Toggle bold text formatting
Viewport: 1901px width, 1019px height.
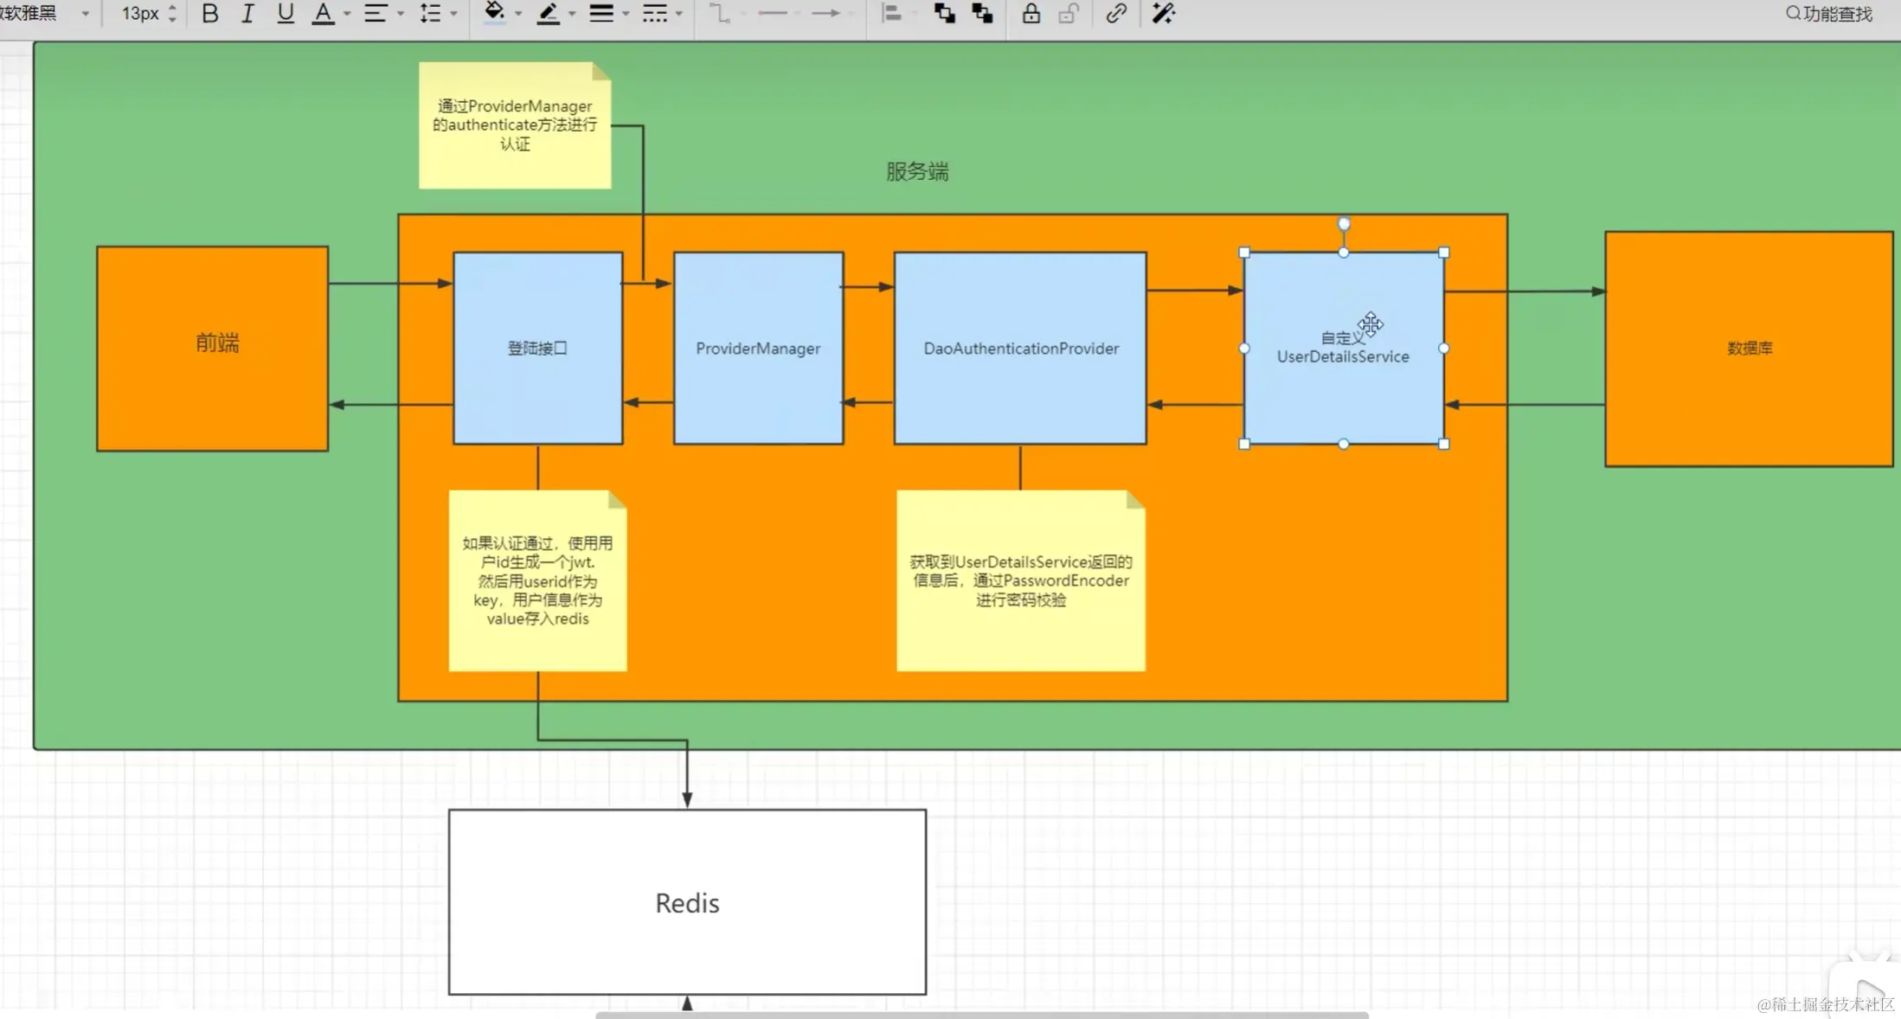pyautogui.click(x=209, y=14)
